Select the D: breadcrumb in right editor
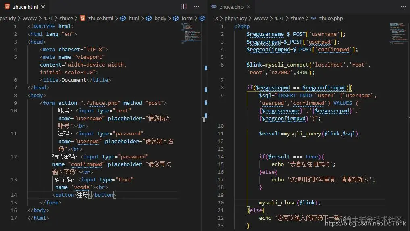The width and height of the screenshot is (410, 231). point(215,18)
